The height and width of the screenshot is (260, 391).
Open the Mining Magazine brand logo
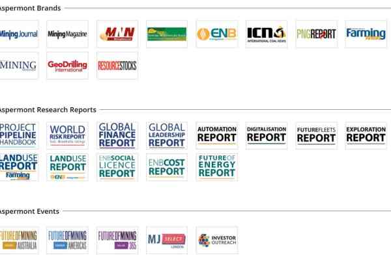67,34
